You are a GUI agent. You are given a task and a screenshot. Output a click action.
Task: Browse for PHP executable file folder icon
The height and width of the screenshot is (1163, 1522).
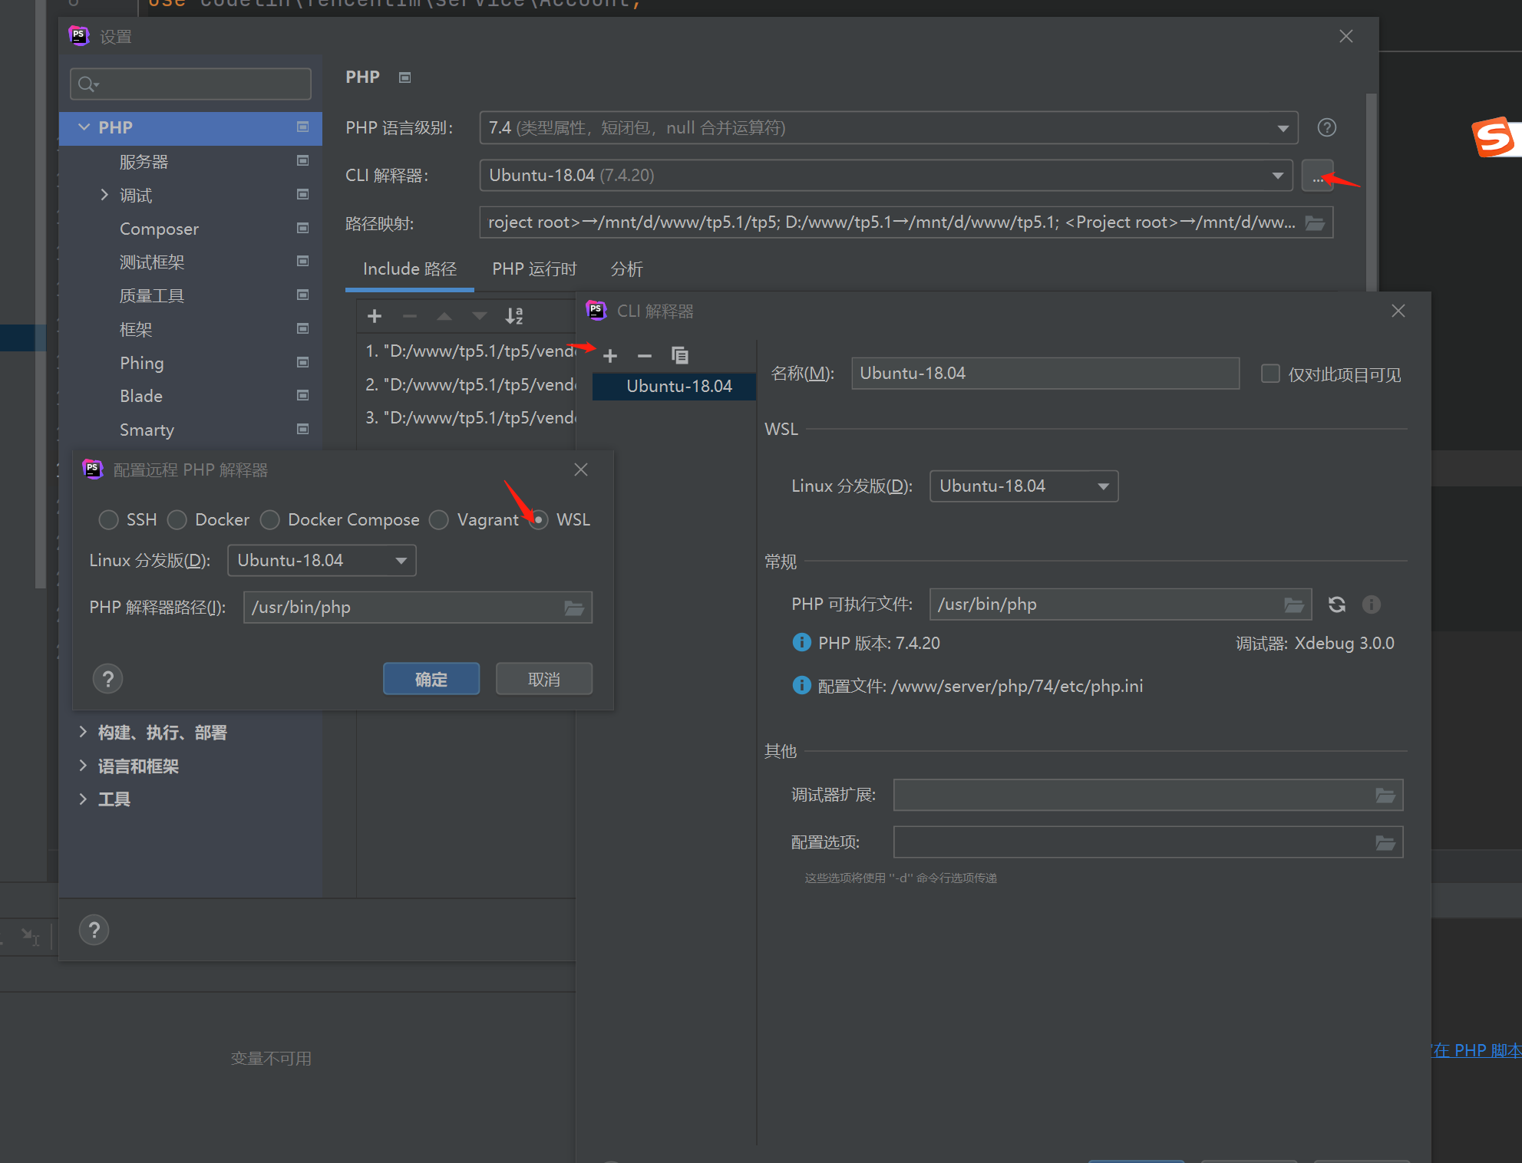click(1295, 605)
